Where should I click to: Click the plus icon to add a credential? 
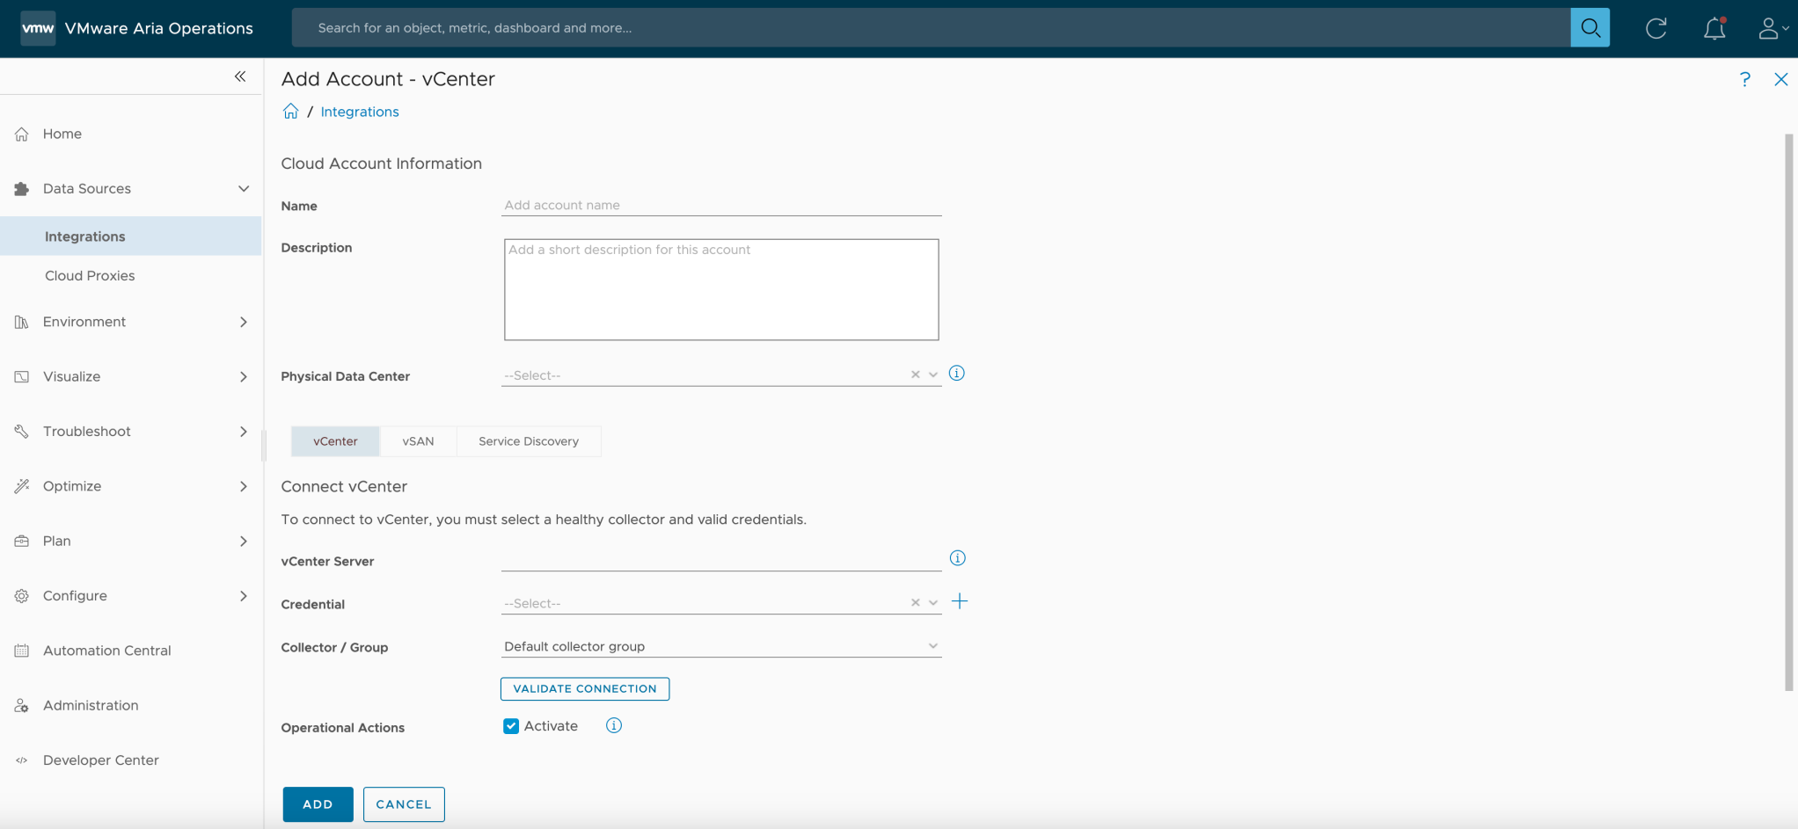(x=960, y=601)
